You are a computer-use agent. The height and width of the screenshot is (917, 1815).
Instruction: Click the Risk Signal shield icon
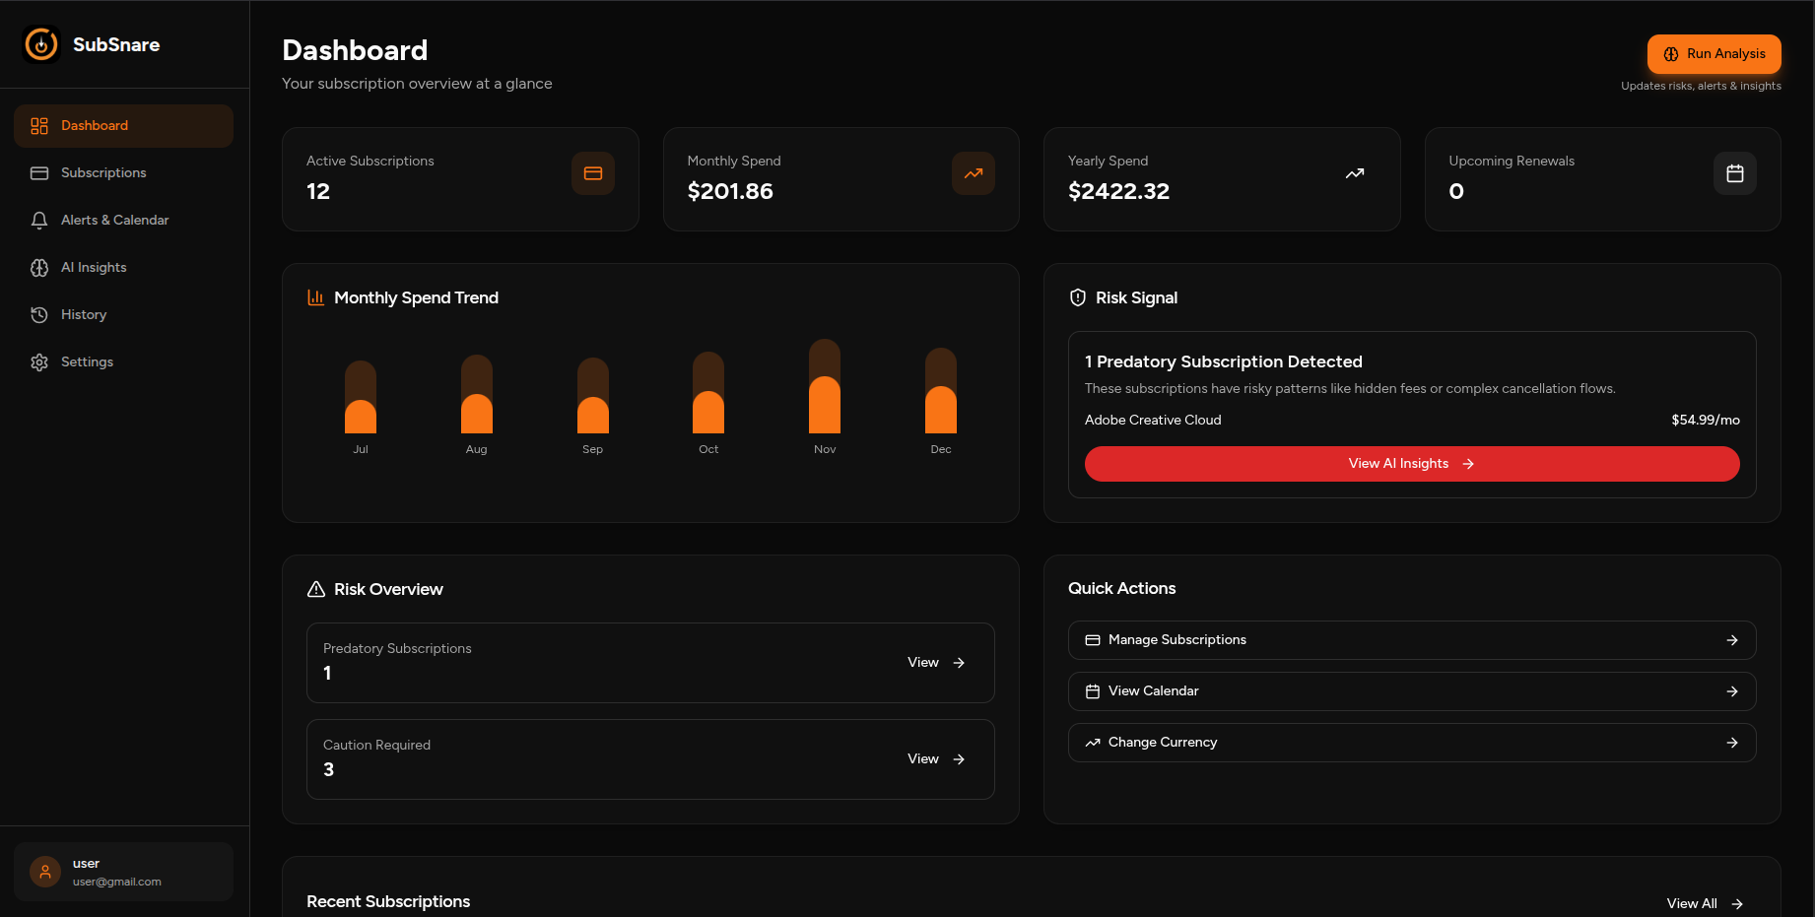tap(1078, 297)
